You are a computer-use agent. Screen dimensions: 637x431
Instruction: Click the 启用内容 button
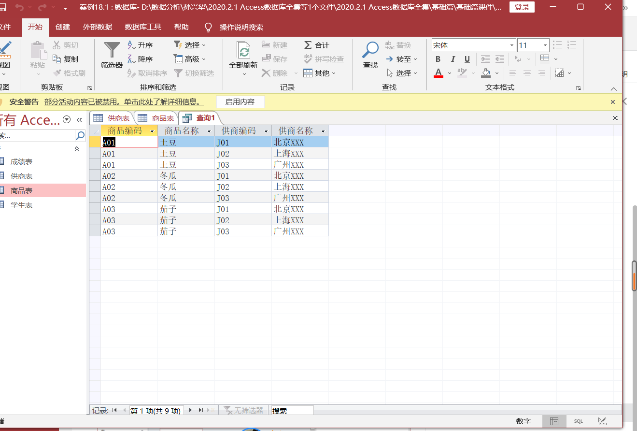point(240,102)
